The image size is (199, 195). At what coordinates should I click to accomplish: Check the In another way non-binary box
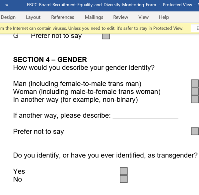195,99
